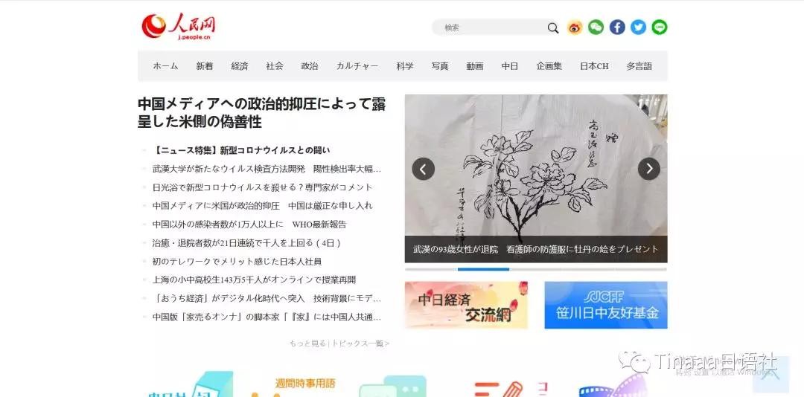Screen dimensions: 804x397
Task: Open the Weibo share icon
Action: [575, 28]
